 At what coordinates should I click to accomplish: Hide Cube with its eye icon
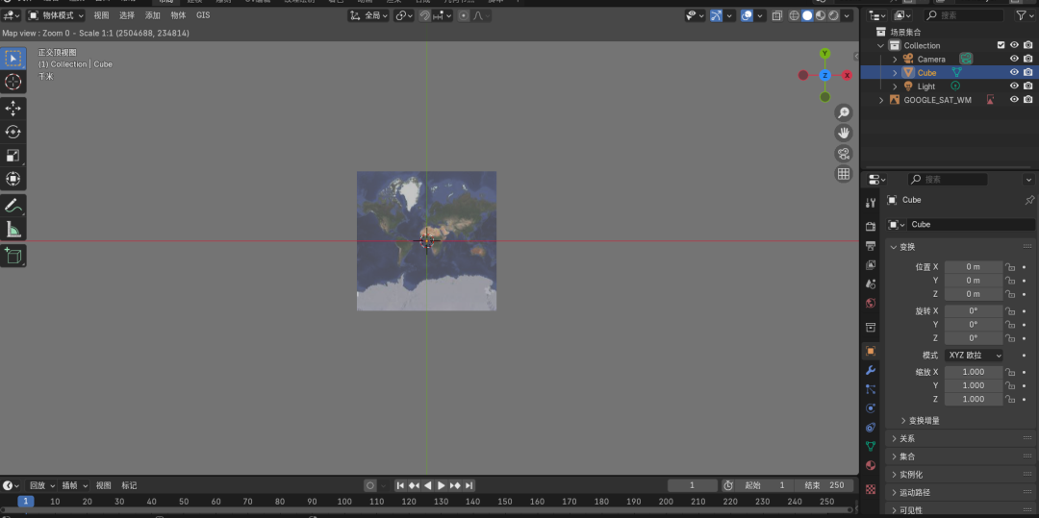[x=1014, y=73]
